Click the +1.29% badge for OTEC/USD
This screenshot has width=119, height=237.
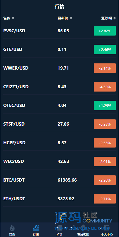point(105,105)
